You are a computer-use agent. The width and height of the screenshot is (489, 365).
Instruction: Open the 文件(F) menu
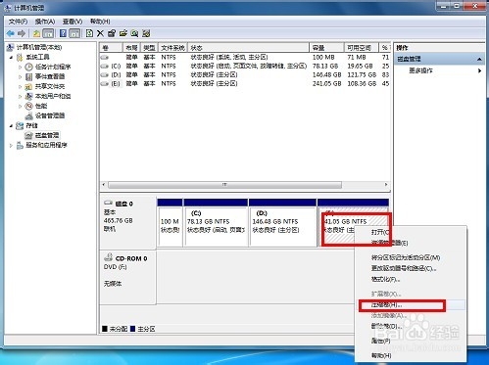pos(18,22)
